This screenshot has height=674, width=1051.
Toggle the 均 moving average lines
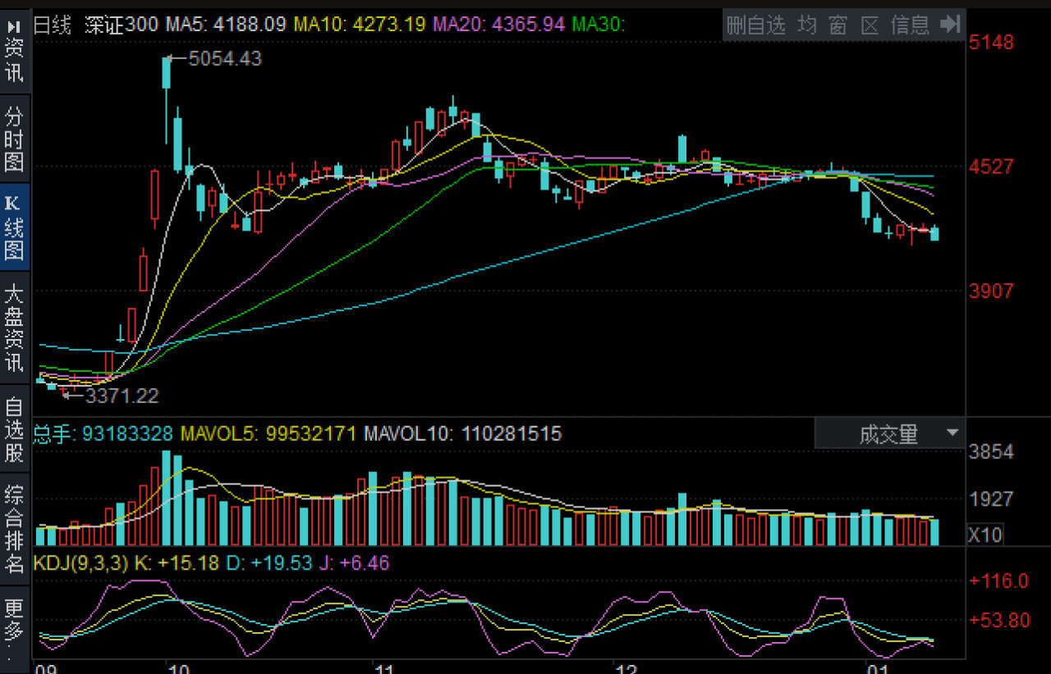pos(808,25)
